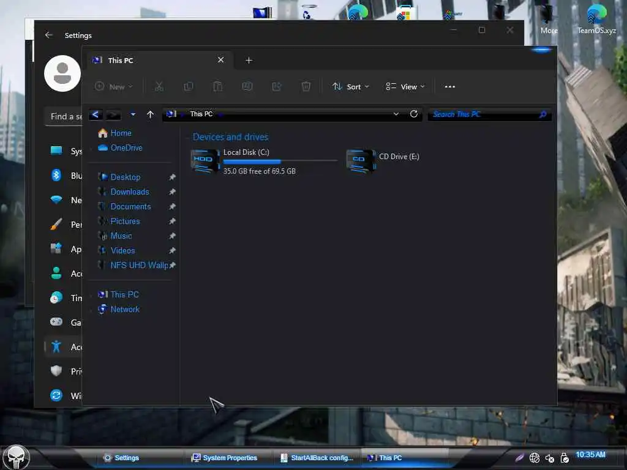
Task: Expand This PC in navigation pane
Action: click(92, 295)
